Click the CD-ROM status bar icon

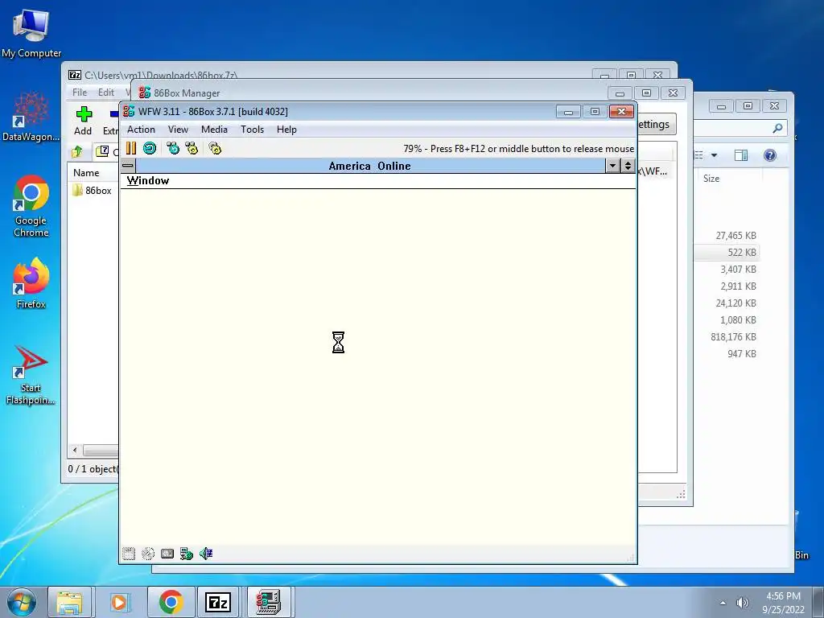[148, 554]
